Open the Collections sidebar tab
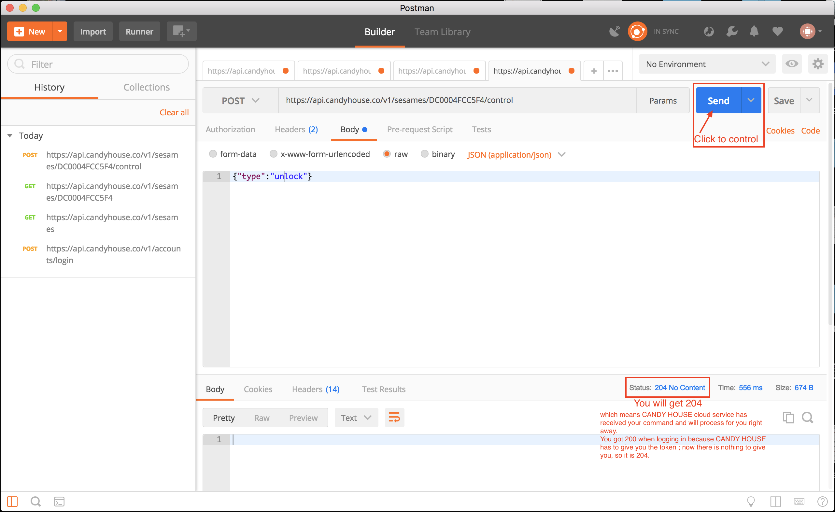Screen dimensions: 835x512 pos(147,87)
